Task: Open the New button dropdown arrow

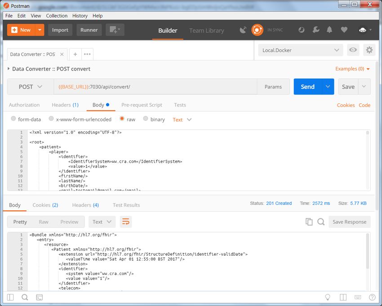Action: tap(40, 30)
